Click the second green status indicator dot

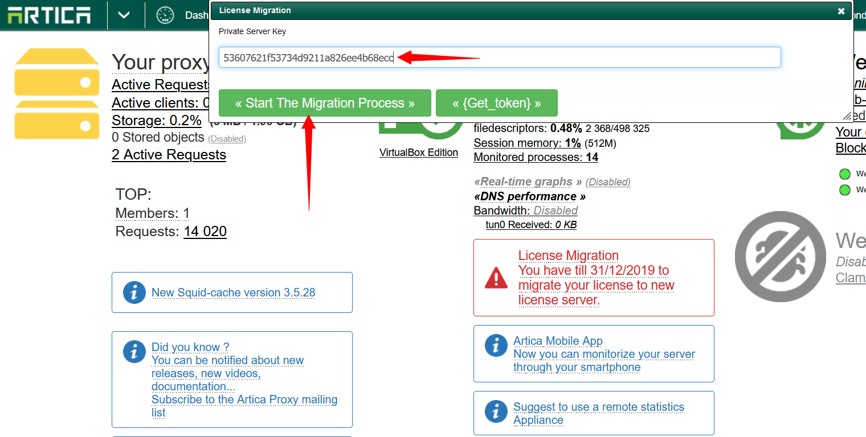click(x=845, y=189)
